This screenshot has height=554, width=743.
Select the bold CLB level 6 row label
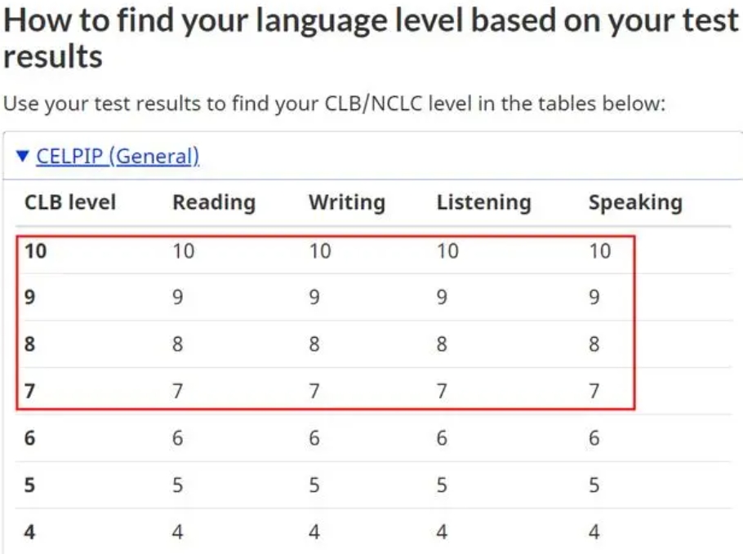(30, 438)
